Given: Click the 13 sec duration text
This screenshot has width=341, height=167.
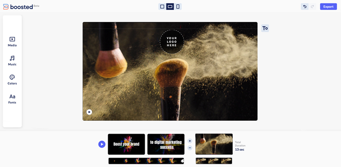Looking at the screenshot, I should tap(240, 150).
